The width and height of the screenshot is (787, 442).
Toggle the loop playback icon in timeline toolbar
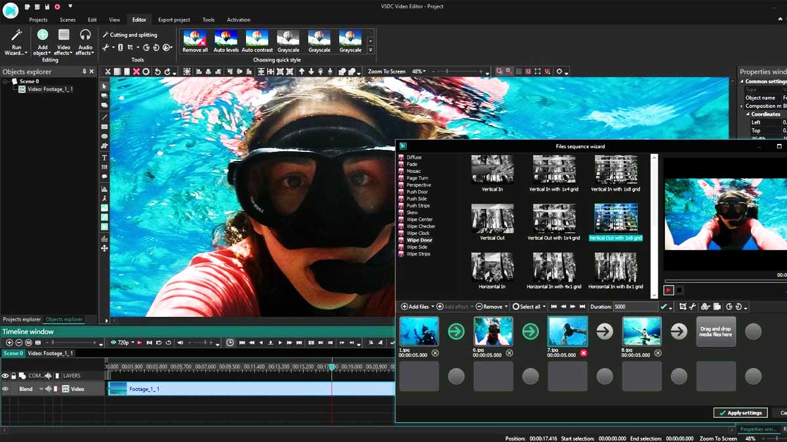(x=168, y=342)
